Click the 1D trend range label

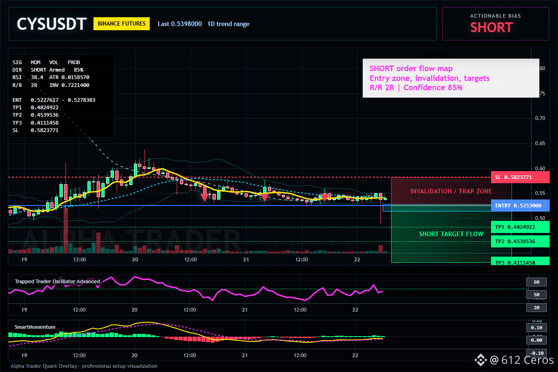click(x=228, y=24)
